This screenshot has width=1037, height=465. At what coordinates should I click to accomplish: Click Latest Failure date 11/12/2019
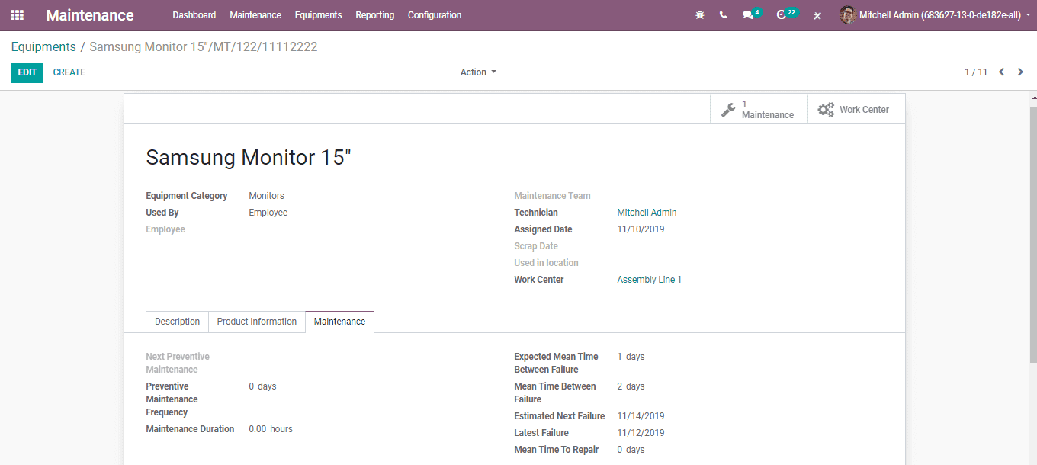[x=640, y=433]
